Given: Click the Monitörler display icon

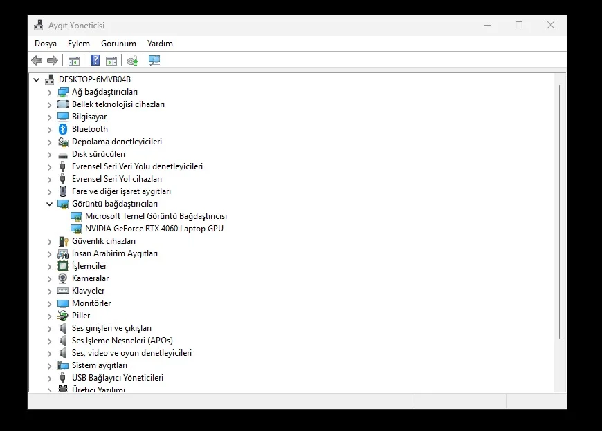Looking at the screenshot, I should 62,303.
